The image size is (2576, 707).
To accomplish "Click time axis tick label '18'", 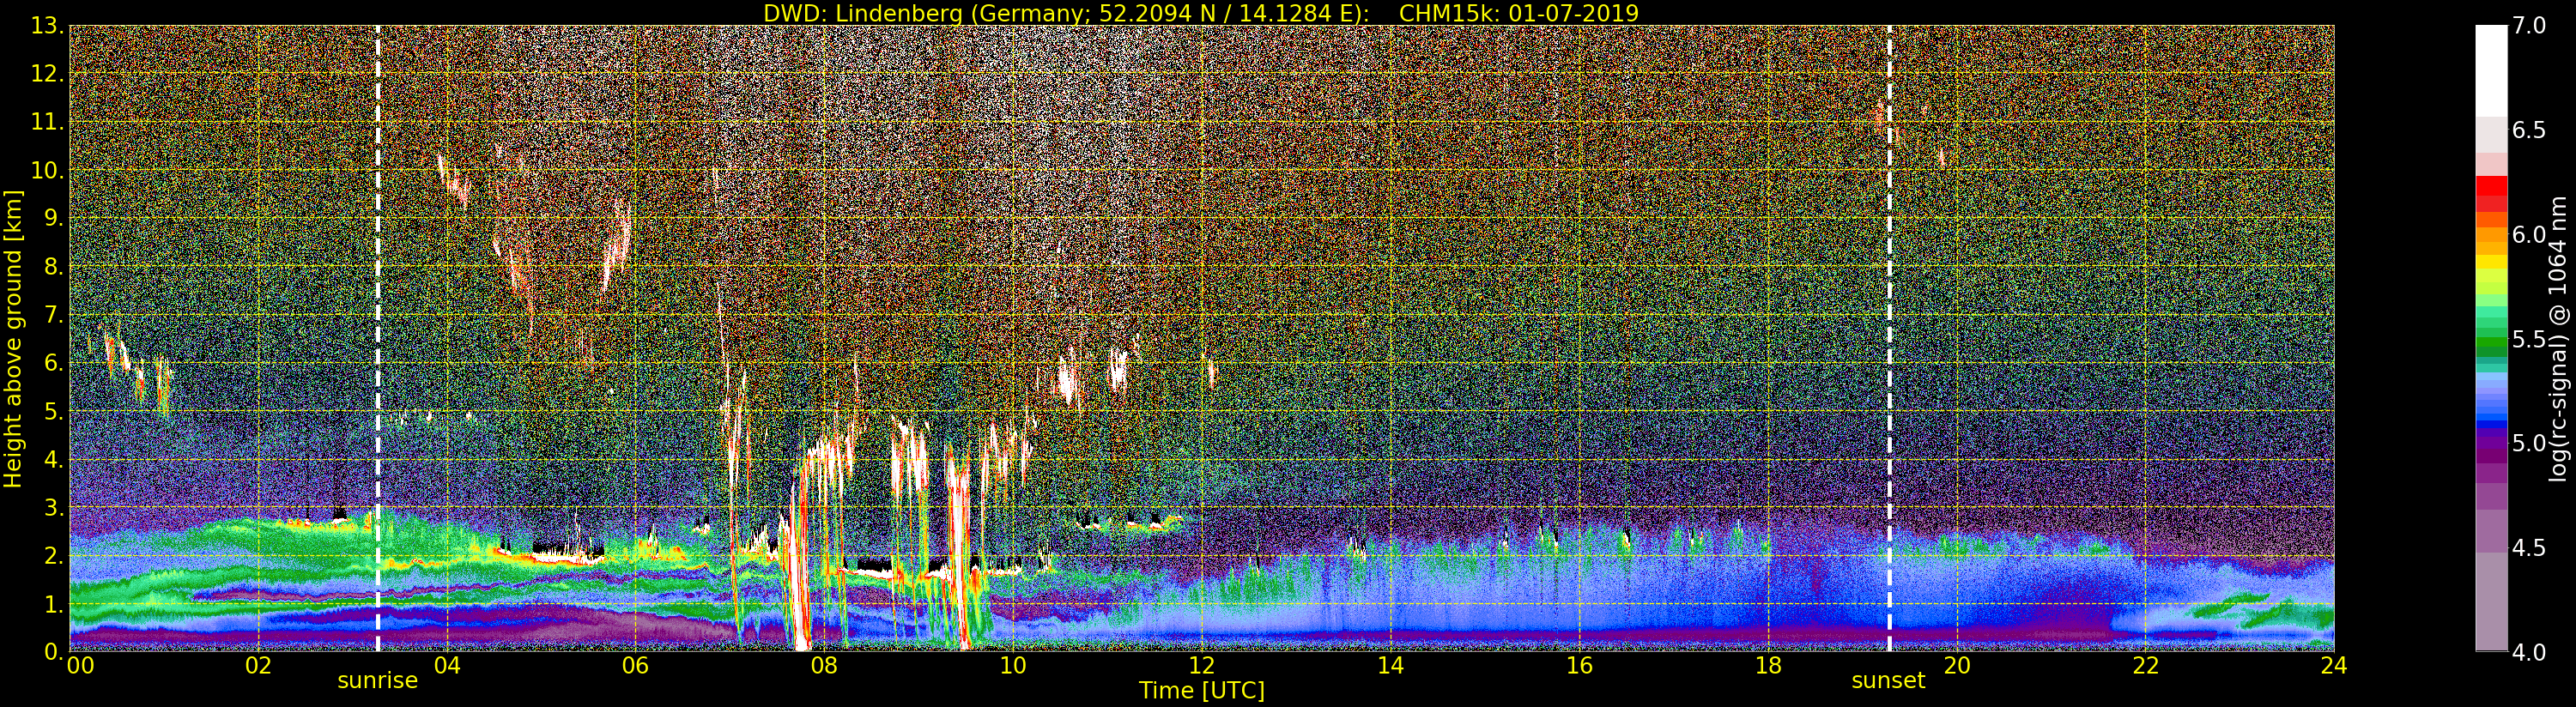I will [x=1768, y=666].
